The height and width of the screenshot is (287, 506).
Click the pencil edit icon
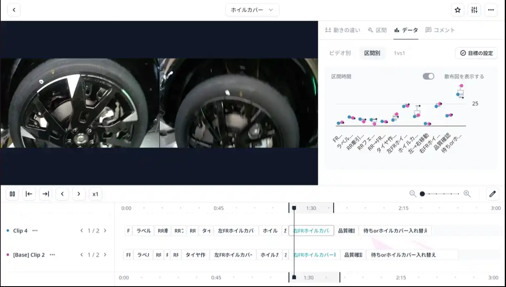(x=493, y=194)
